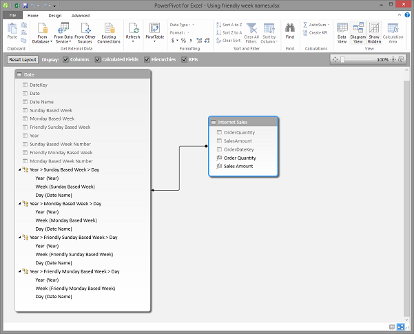Click the diagram view icon in status bar
Image resolution: width=414 pixels, height=334 pixels.
tap(400, 327)
